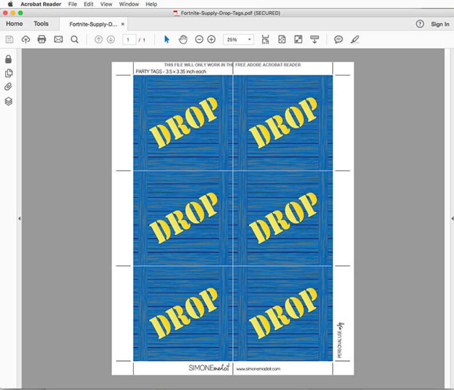Click the read mode keyboard-arrow icon
This screenshot has height=390, width=454.
(x=314, y=39)
